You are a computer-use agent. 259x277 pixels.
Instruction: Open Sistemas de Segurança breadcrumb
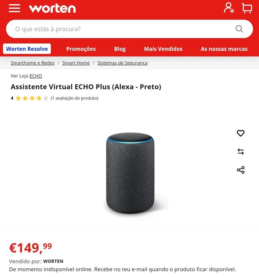click(122, 63)
